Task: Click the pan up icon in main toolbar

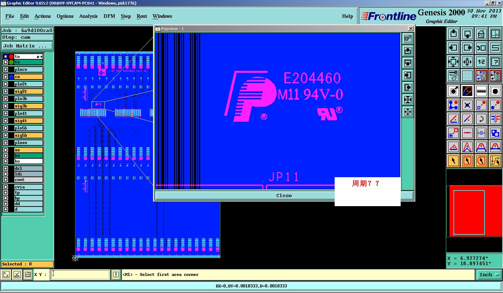Action: tap(453, 34)
